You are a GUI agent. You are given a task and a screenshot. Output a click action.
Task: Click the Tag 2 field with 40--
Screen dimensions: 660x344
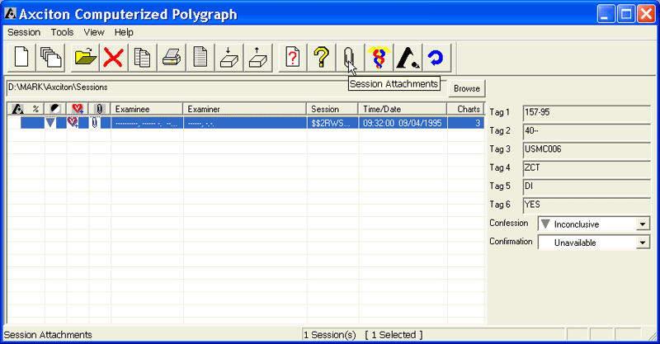[x=587, y=132]
